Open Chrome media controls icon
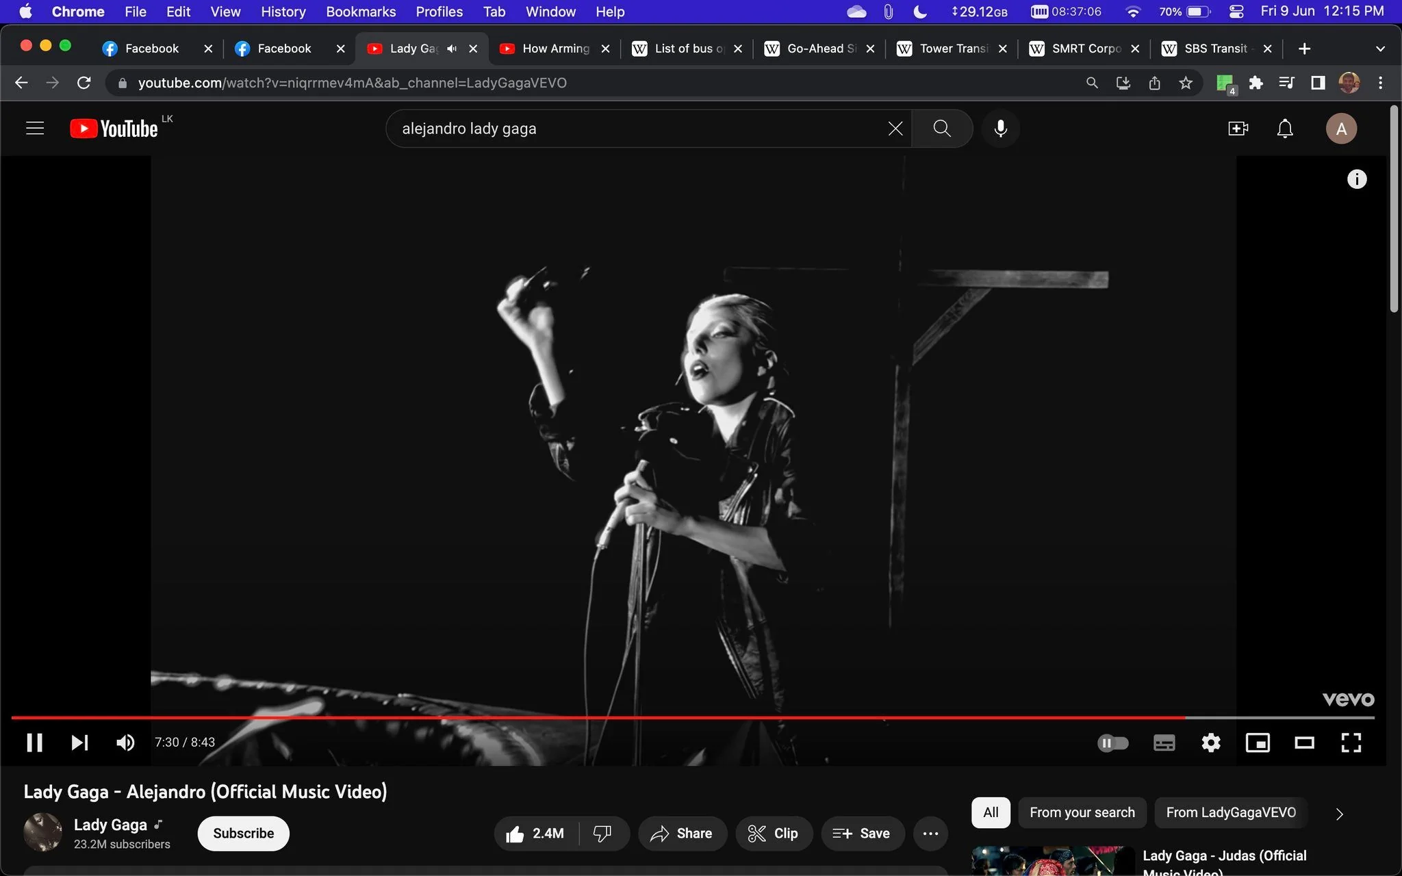This screenshot has width=1402, height=876. [1286, 83]
